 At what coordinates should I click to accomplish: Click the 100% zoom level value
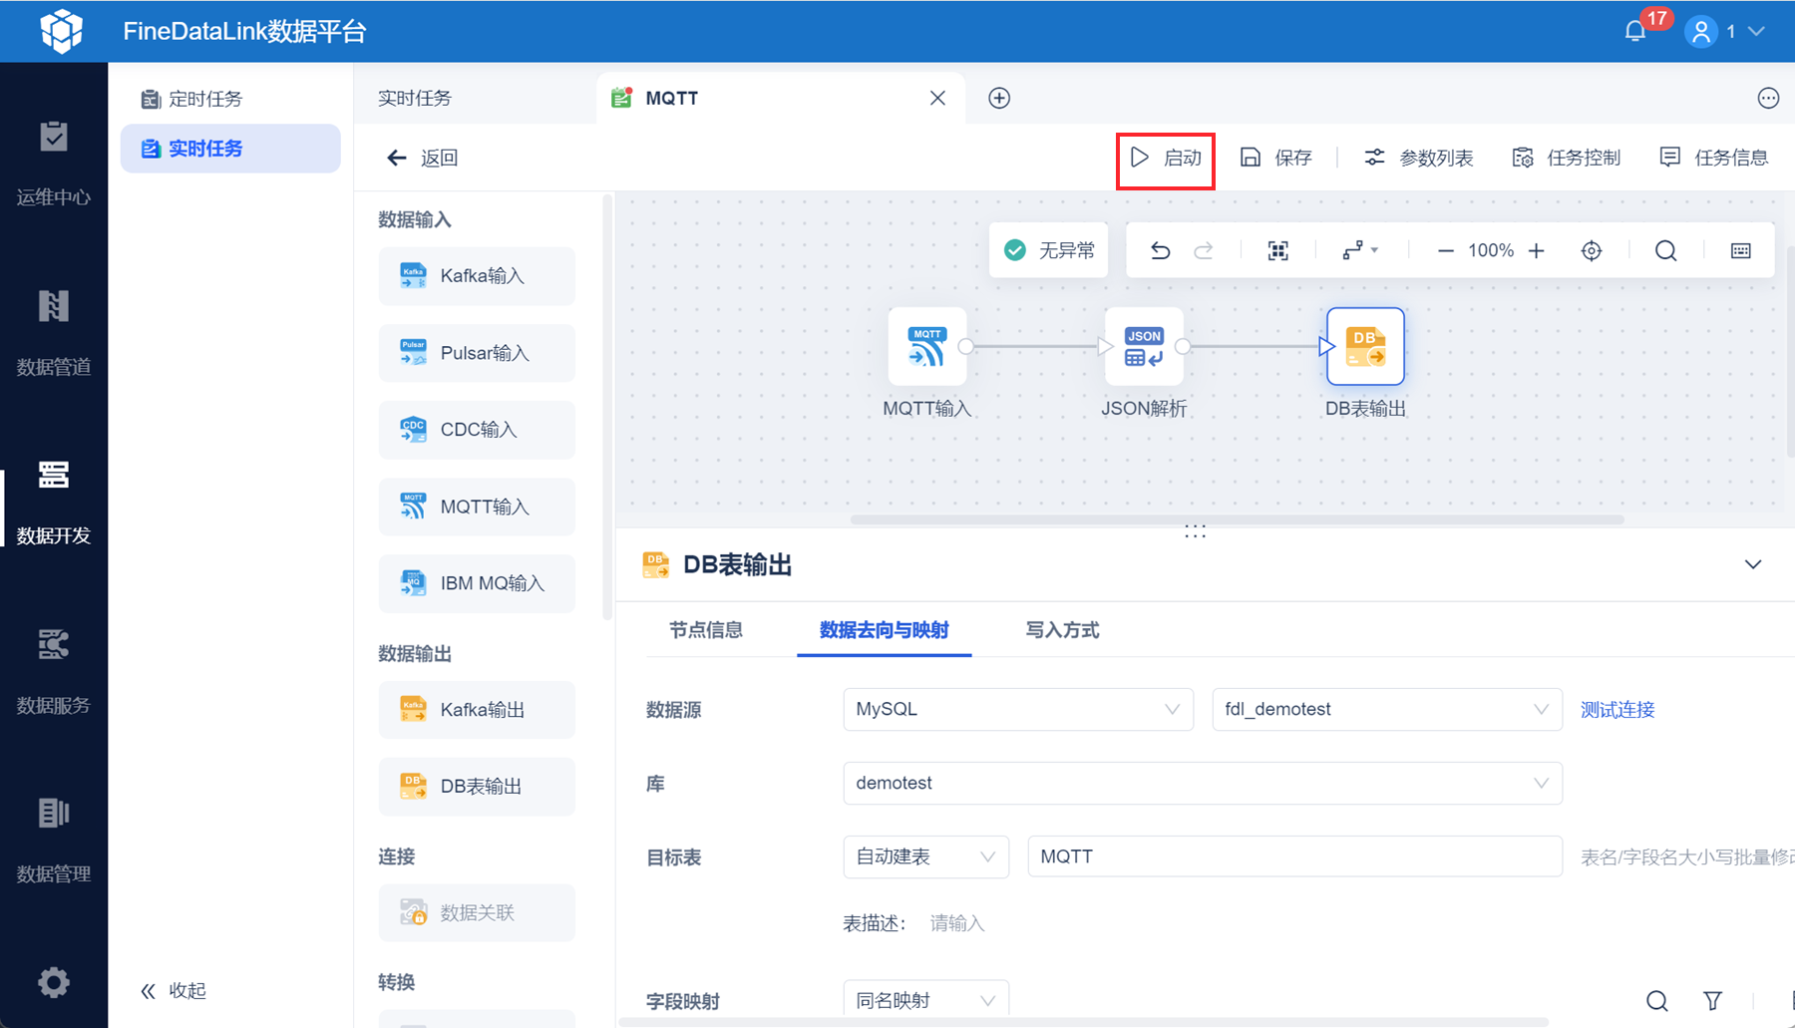[x=1491, y=250]
